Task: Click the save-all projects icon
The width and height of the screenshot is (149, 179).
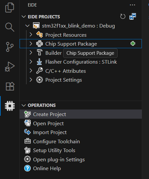Action: (133, 16)
